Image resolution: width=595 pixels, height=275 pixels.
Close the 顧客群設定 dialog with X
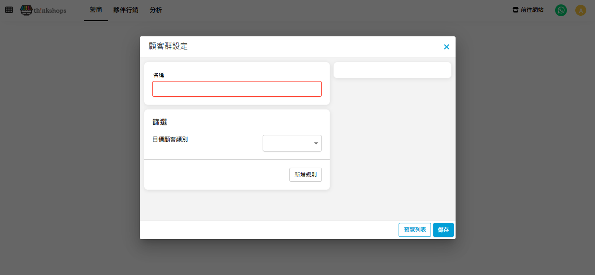click(446, 47)
